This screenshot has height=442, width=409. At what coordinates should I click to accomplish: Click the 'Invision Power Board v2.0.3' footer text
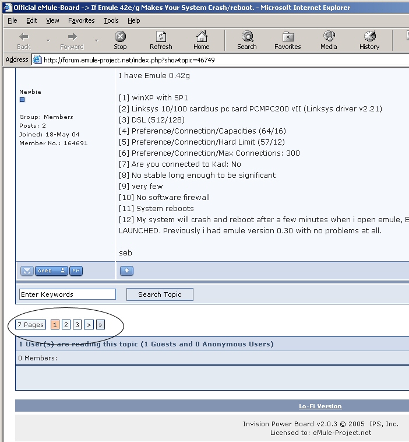pos(290,424)
